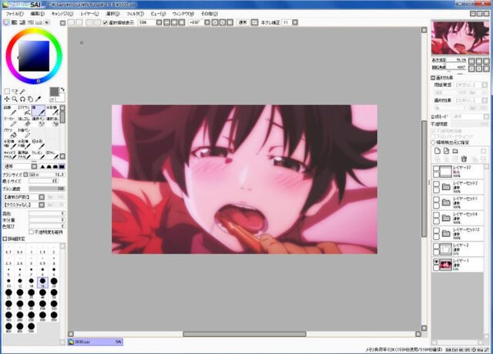493x354 pixels.
Task: Select the move tool
Action: click(7, 99)
